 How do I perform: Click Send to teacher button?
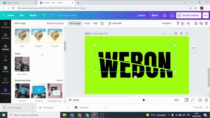click(x=189, y=15)
